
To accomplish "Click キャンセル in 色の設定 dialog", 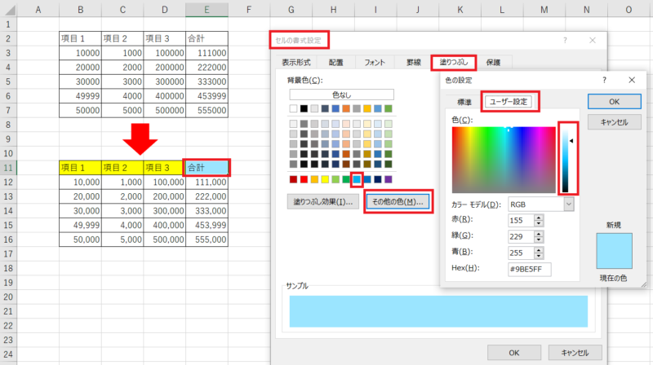I will coord(615,122).
